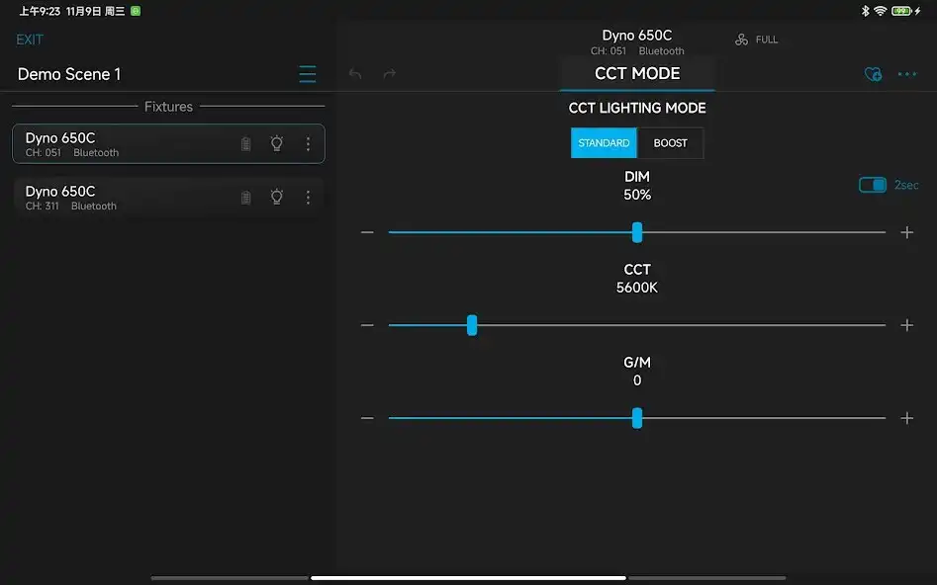
Task: Click the redo arrow
Action: click(390, 74)
